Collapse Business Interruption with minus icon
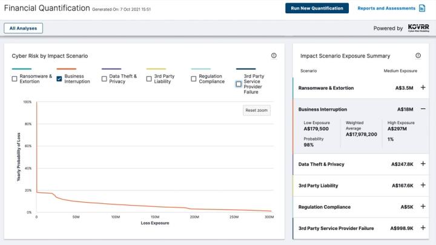The image size is (436, 245). [x=423, y=109]
